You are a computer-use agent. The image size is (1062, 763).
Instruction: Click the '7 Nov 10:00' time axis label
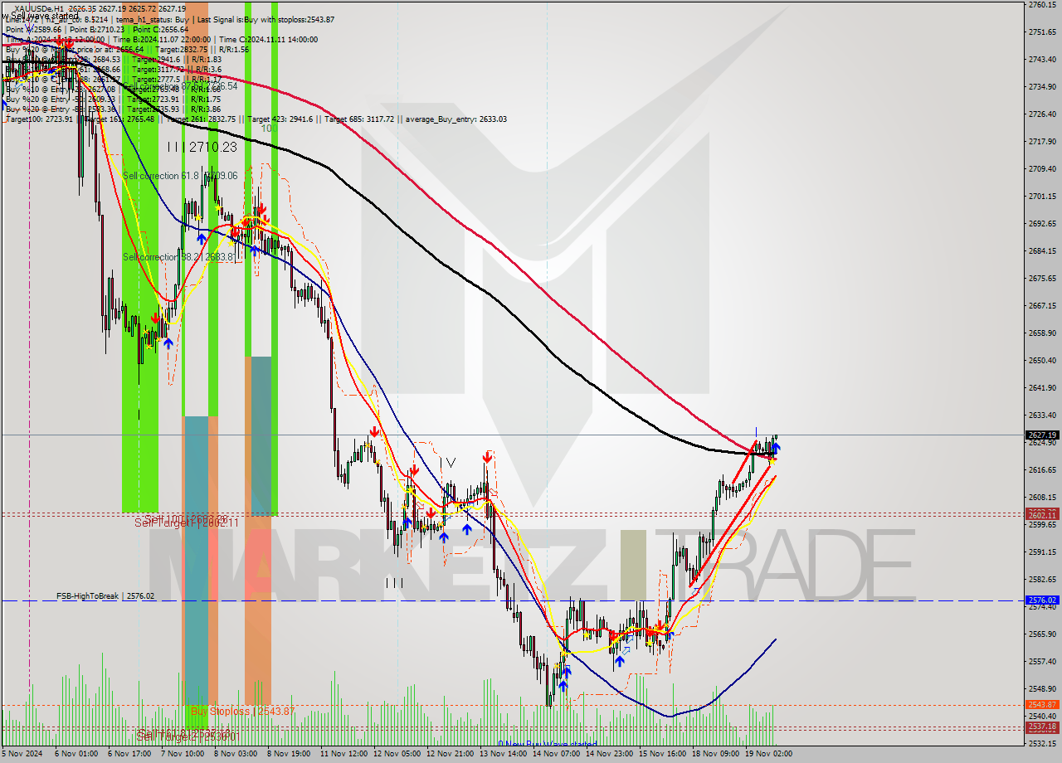(x=183, y=755)
